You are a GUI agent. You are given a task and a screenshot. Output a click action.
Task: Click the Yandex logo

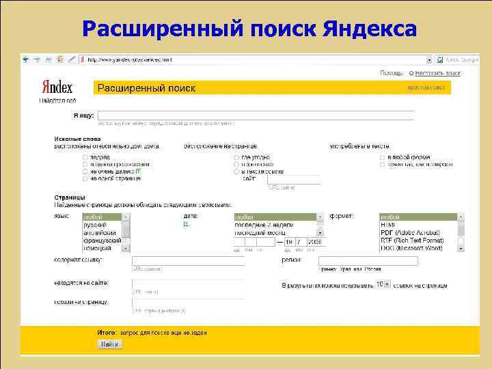pyautogui.click(x=57, y=87)
